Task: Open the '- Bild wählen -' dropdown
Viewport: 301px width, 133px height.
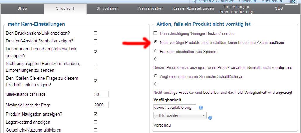Action: (180, 115)
